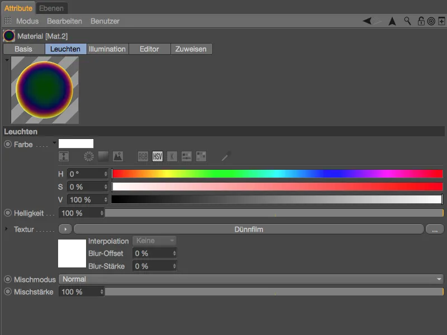Toggle compact color chooser icon
447x335 pixels.
(64, 156)
